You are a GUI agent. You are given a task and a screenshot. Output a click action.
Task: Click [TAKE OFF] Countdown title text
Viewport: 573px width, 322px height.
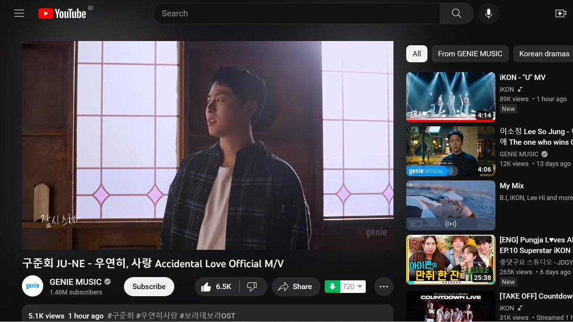[536, 296]
